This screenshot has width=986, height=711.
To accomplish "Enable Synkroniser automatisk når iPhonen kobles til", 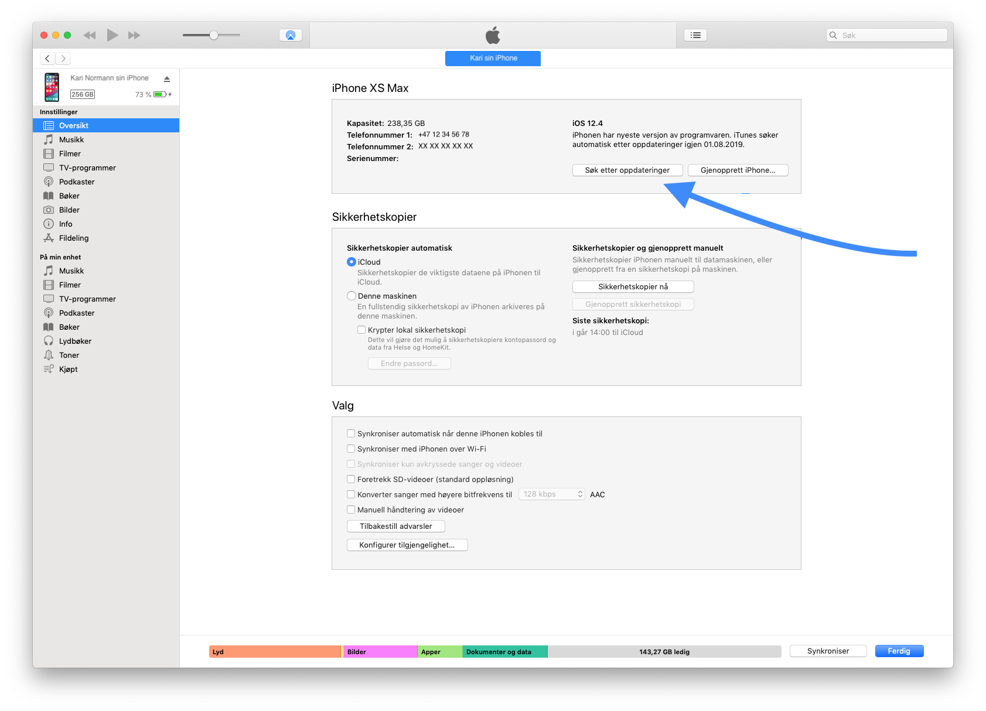I will point(351,433).
